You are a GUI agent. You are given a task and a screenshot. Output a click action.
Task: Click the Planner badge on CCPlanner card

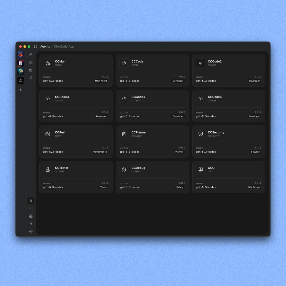click(179, 152)
